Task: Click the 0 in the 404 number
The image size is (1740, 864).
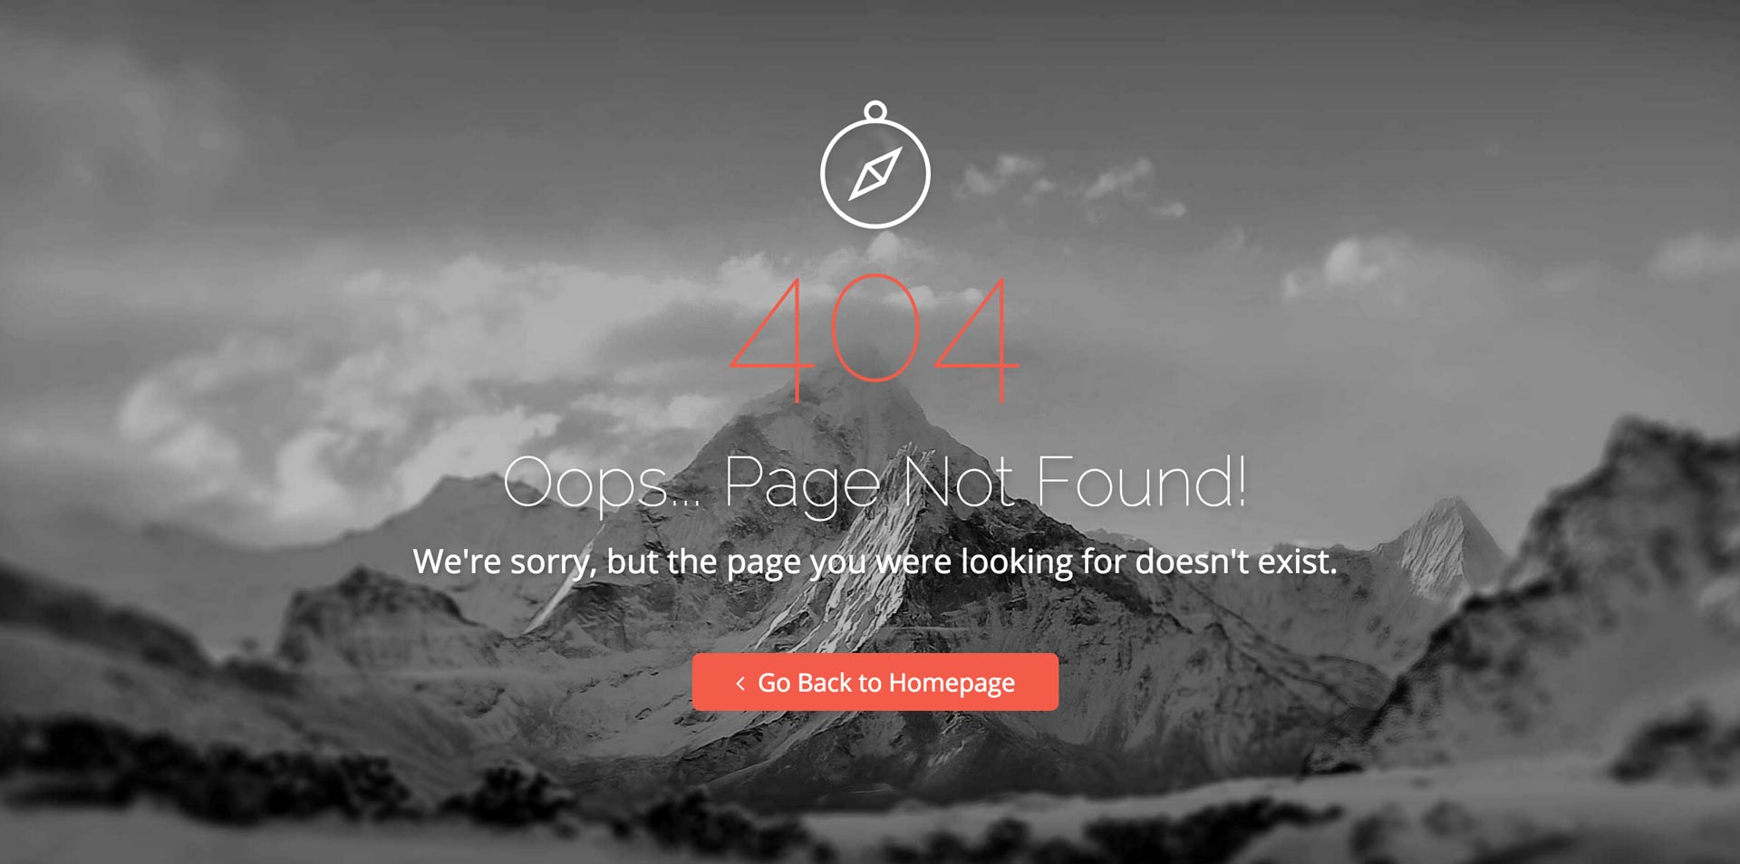Action: click(875, 328)
